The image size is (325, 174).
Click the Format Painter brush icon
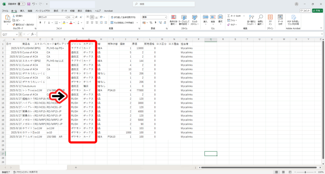pyautogui.click(x=14, y=24)
